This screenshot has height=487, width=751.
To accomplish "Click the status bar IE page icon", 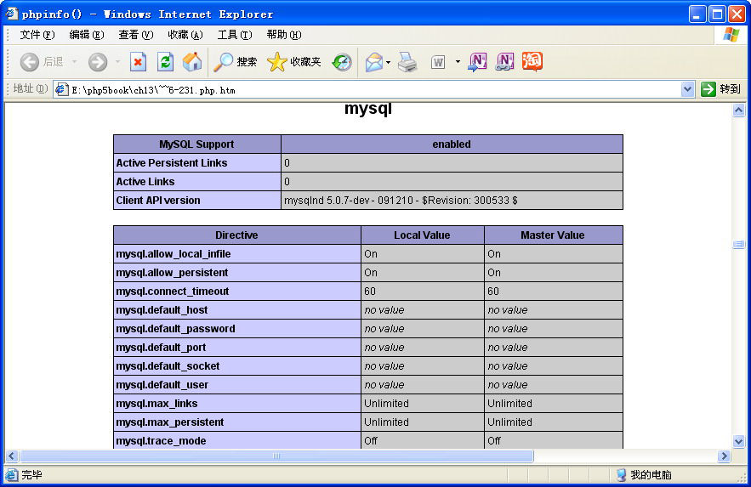I will 12,475.
